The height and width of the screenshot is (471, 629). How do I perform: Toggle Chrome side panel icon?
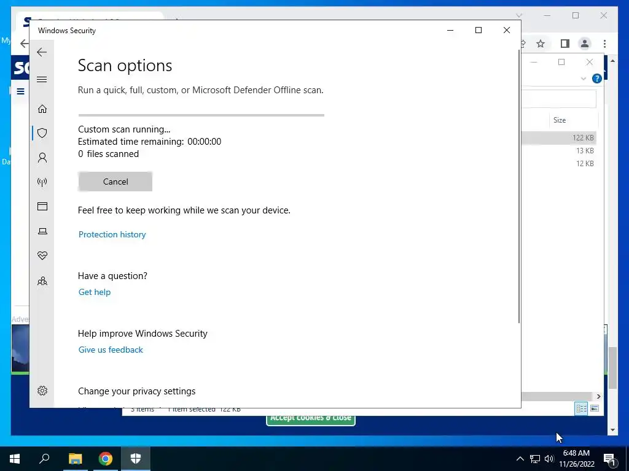tap(565, 44)
